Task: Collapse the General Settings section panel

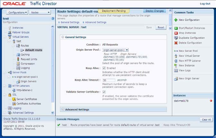Action: 63,37
